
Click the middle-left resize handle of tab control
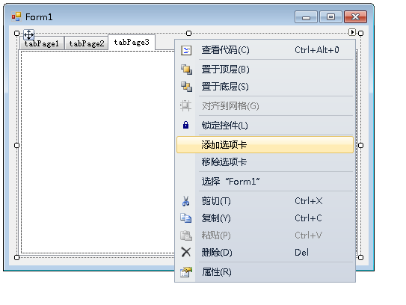pos(17,145)
